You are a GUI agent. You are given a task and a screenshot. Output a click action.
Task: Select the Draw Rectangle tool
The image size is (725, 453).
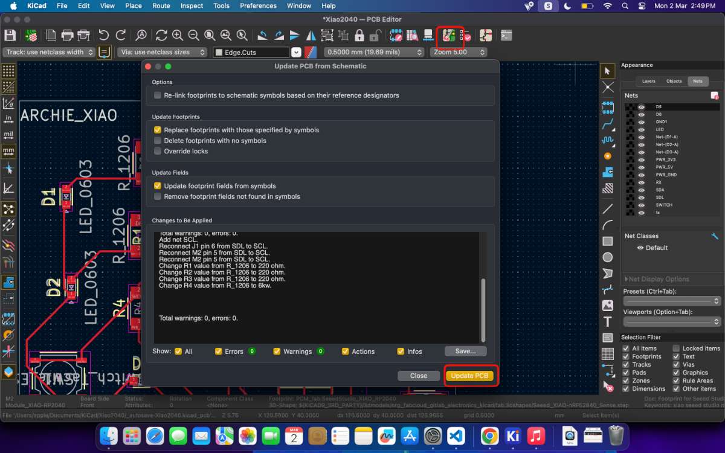point(608,241)
